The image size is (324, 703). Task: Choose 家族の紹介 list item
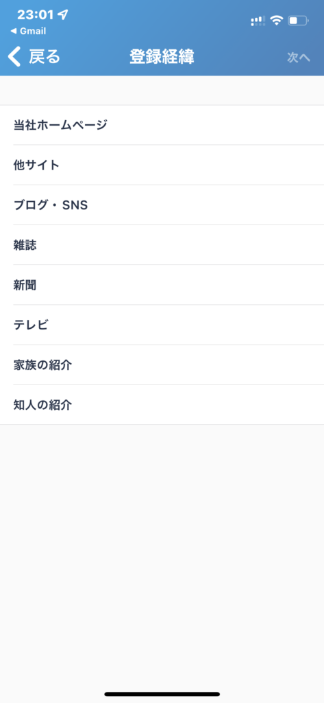tap(162, 365)
